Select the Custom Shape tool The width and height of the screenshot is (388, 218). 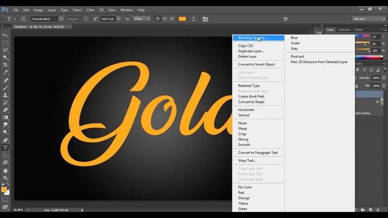coord(5,163)
